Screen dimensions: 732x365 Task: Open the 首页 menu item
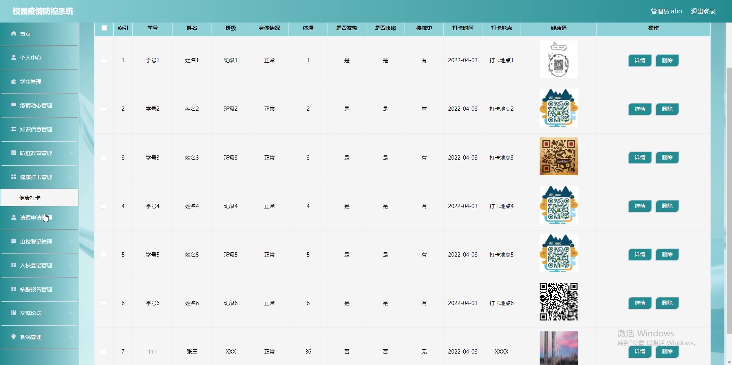click(x=40, y=34)
